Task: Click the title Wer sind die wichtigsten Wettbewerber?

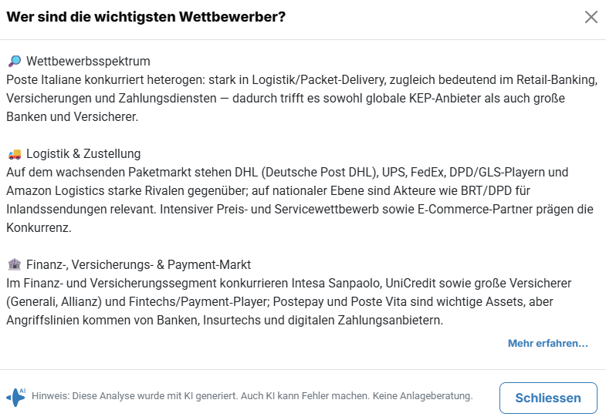Action: (146, 17)
